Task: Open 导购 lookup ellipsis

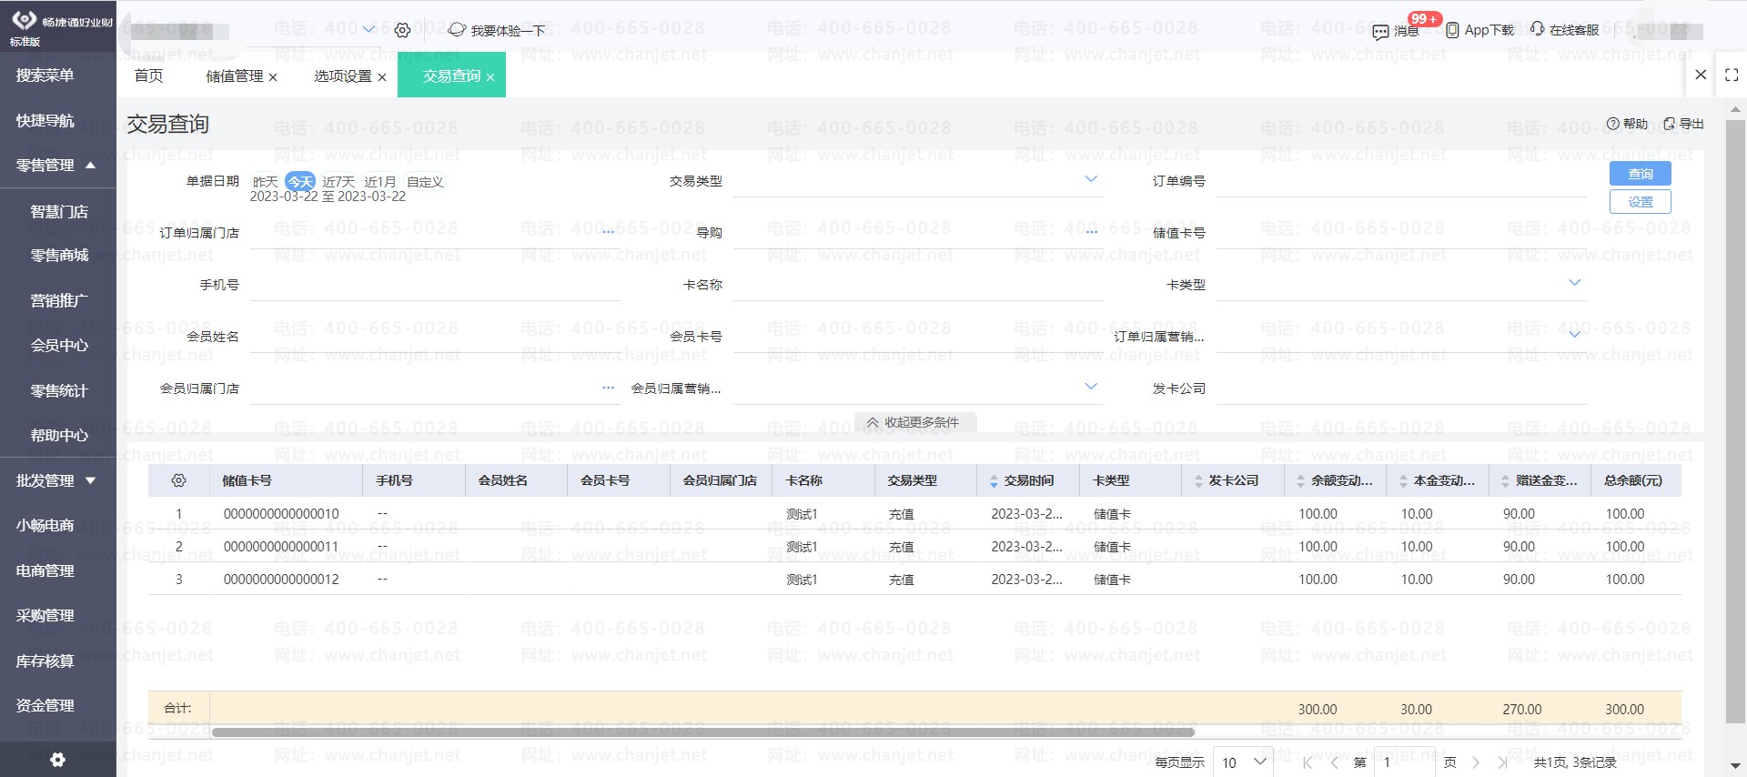Action: pyautogui.click(x=1092, y=232)
